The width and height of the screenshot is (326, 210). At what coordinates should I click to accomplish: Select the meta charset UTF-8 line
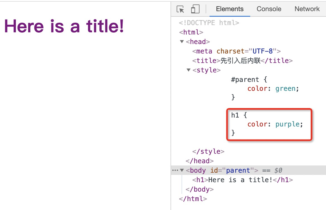coord(236,51)
